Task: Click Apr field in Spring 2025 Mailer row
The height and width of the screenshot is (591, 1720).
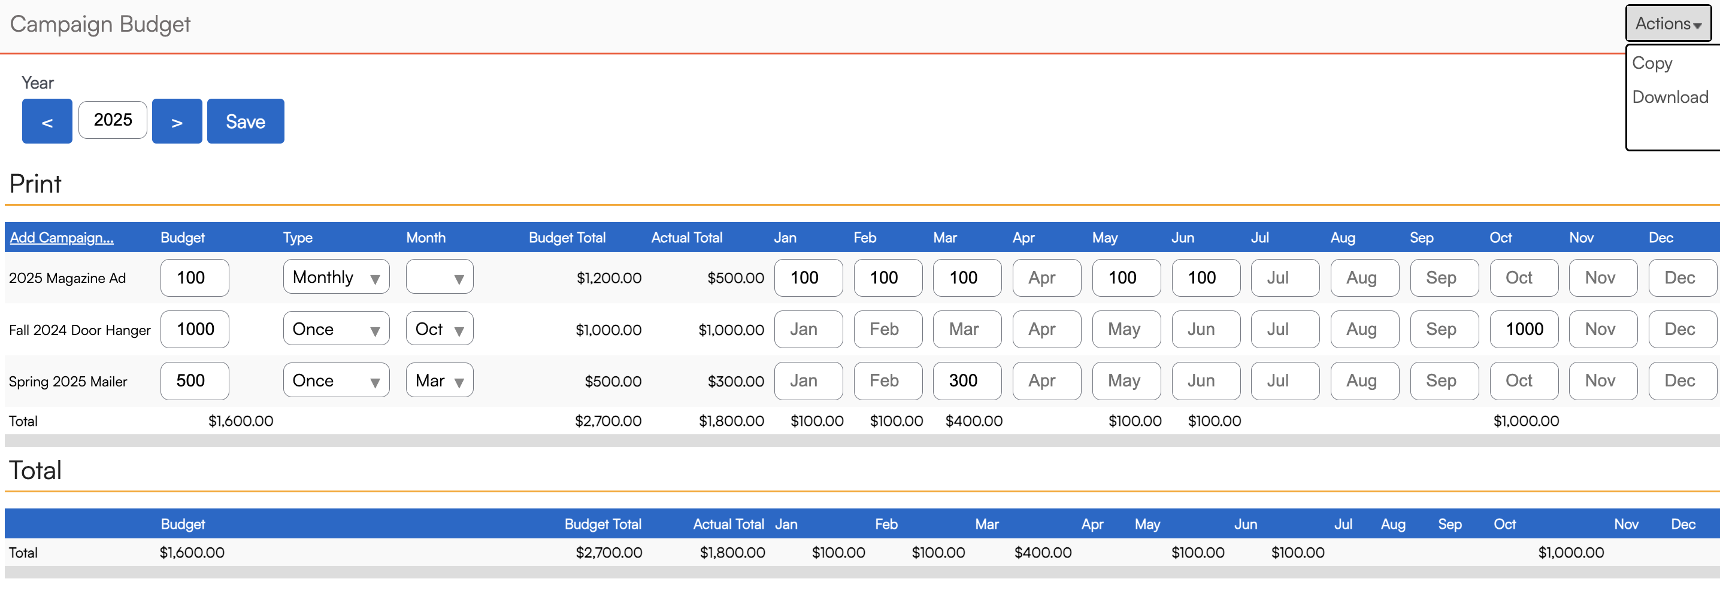Action: (1047, 380)
